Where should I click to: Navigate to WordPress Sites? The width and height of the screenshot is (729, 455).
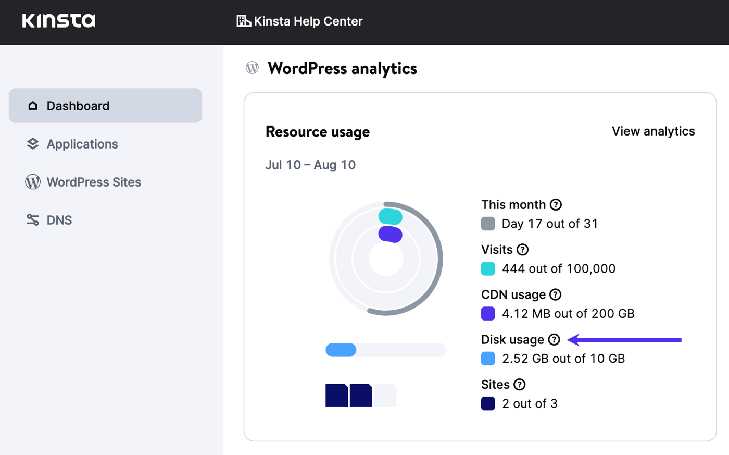point(93,182)
